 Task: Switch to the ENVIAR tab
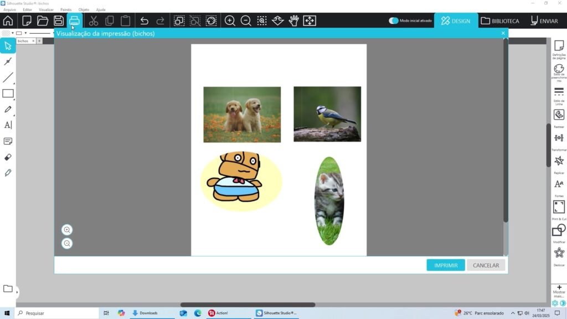pos(544,20)
